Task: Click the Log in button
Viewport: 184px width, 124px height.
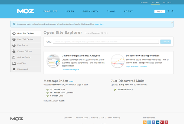Action: [160, 11]
